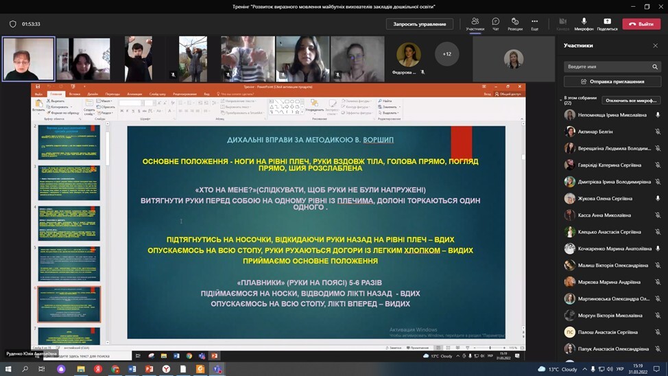Open the Чат chat icon
Image resolution: width=668 pixels, height=376 pixels.
(x=495, y=24)
